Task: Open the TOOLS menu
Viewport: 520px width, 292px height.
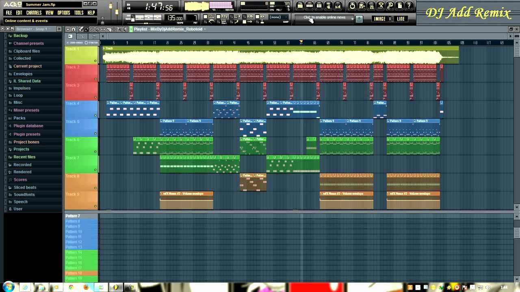Action: [x=79, y=13]
